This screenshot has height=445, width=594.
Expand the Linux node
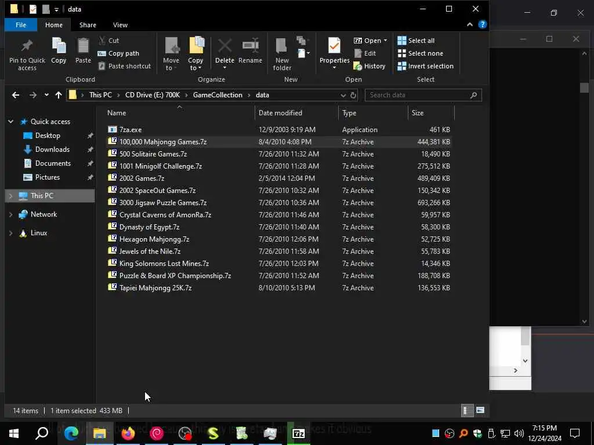pos(10,233)
